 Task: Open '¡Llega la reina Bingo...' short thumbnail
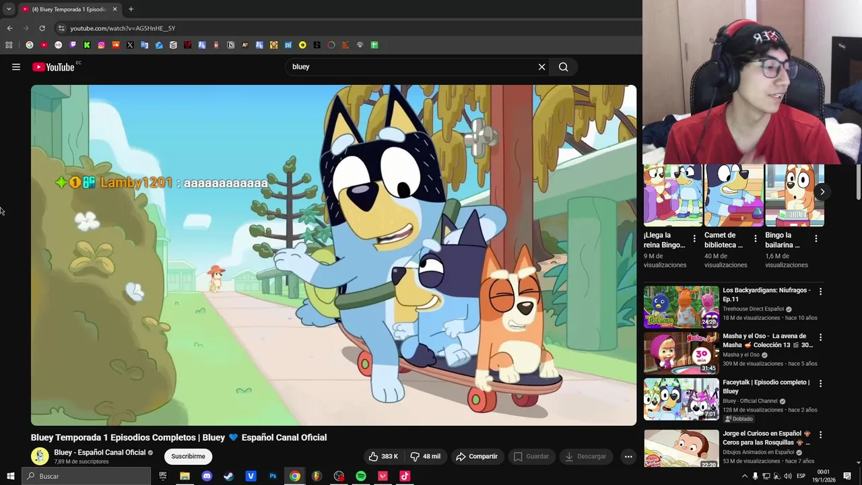673,195
